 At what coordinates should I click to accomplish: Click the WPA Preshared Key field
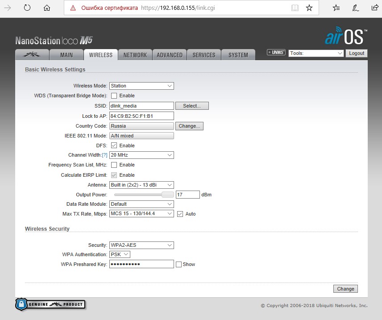click(141, 264)
